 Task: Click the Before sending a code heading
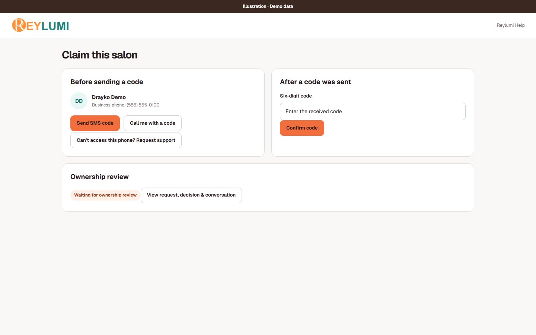tap(107, 82)
